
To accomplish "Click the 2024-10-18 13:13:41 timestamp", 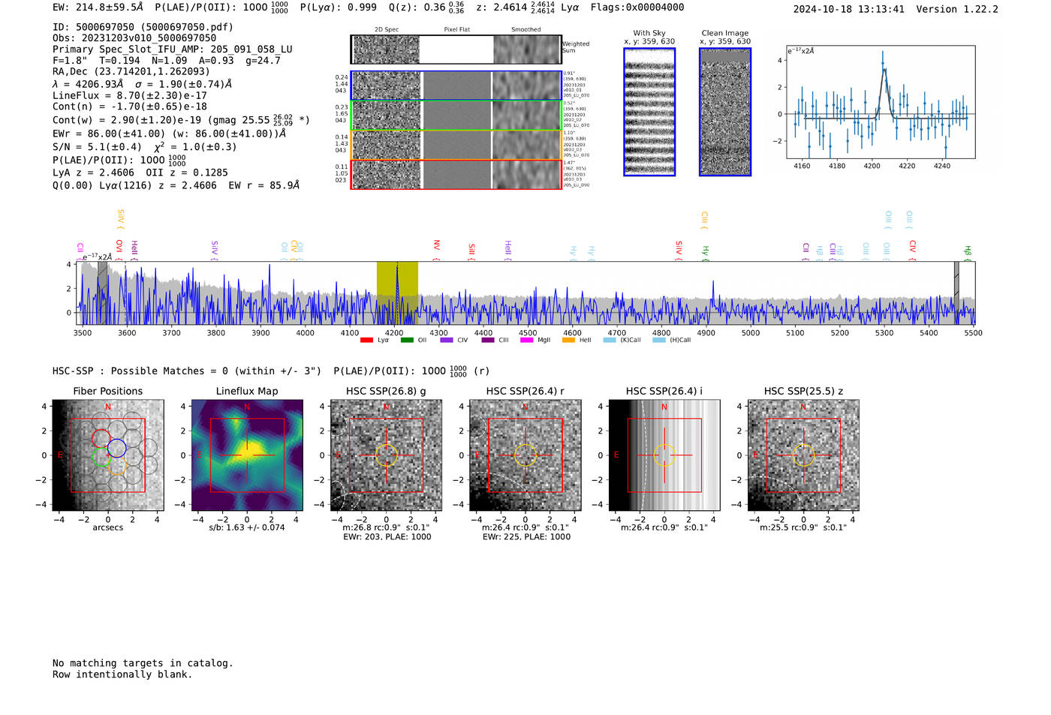I will [x=848, y=9].
